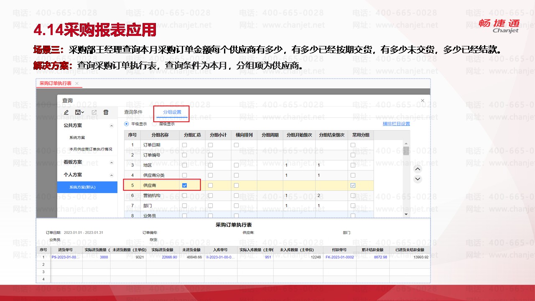Viewport: 535px width, 301px height.
Task: Tick 横向排列 checkbox for 地区 row
Action: (x=236, y=165)
